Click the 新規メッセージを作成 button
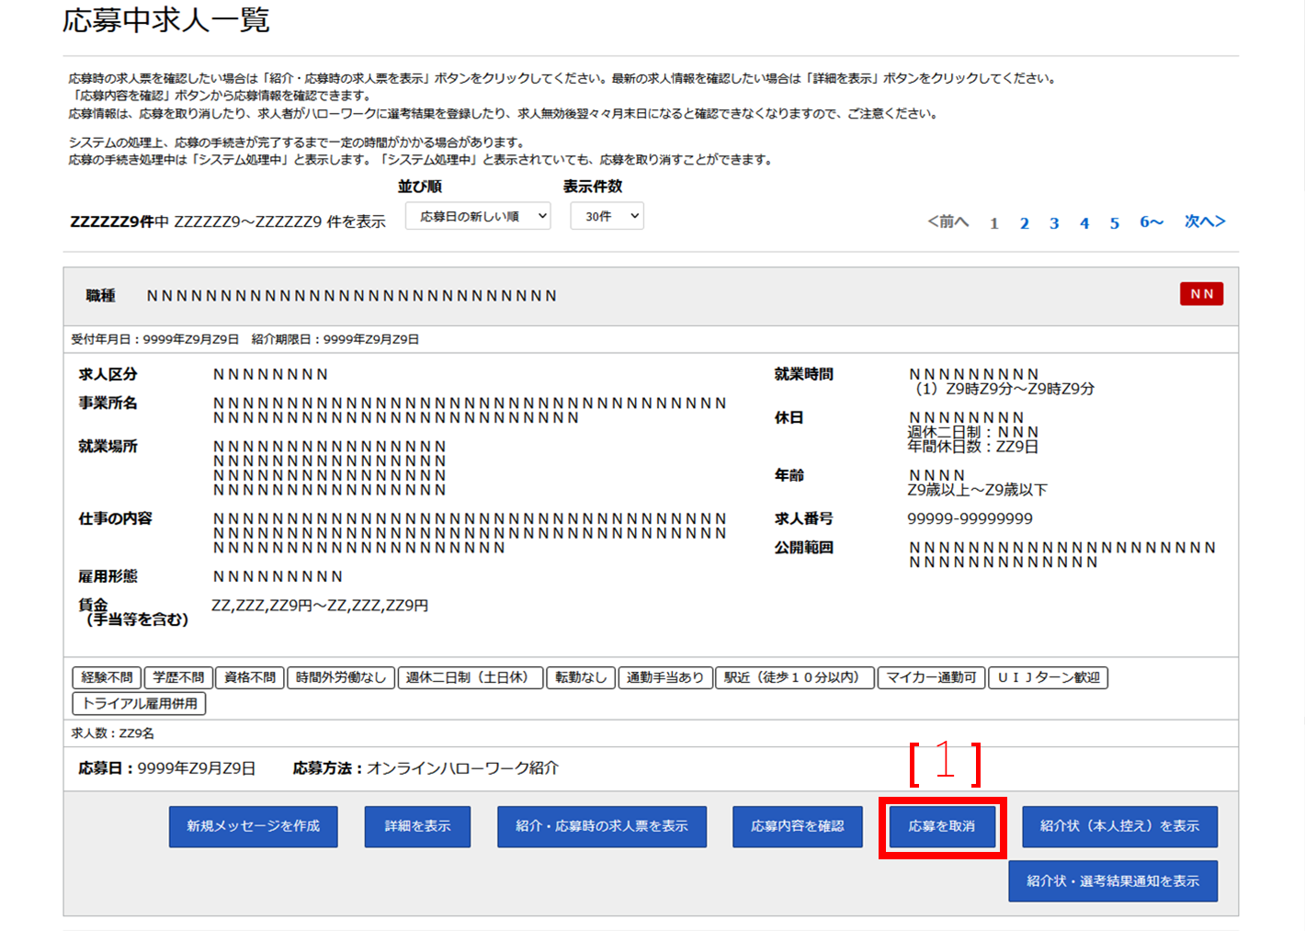Viewport: 1305px width, 931px height. tap(254, 826)
